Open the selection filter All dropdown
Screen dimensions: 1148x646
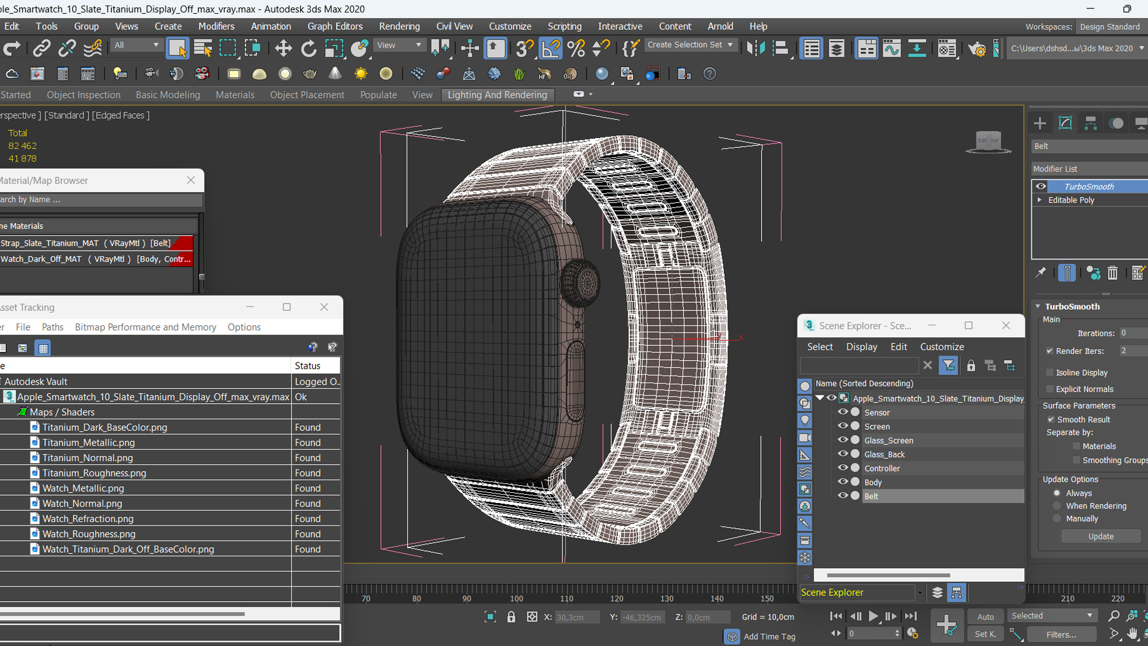[x=136, y=45]
